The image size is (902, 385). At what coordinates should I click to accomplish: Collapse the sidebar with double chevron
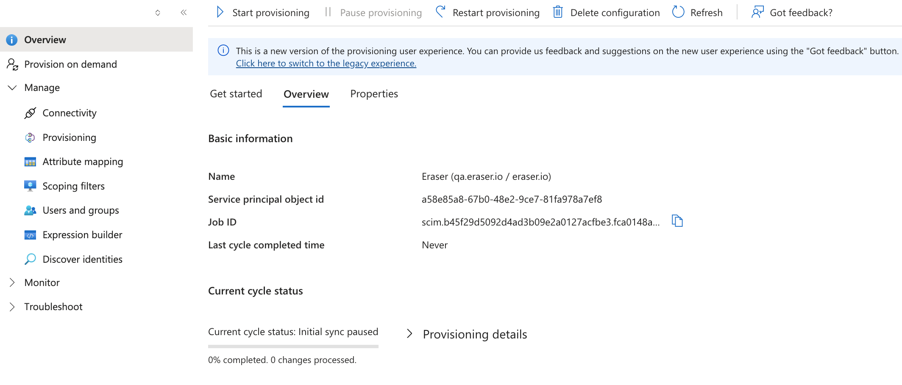[184, 12]
